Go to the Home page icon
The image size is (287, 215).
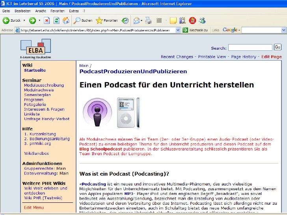(66, 20)
